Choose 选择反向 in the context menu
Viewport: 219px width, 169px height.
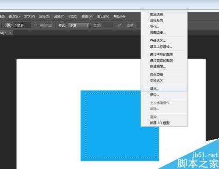[164, 20]
